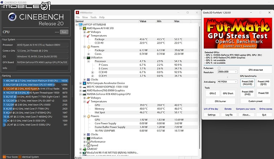This screenshot has width=274, height=159.
Task: Click the CPU Clocks icon
Action: [x=89, y=79]
